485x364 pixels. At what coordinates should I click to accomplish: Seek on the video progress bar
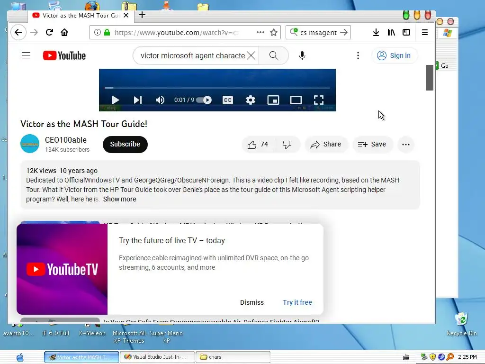coord(217,88)
